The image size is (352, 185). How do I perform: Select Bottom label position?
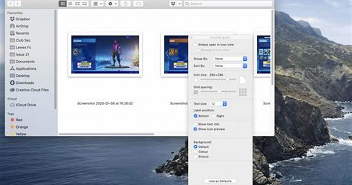click(195, 116)
